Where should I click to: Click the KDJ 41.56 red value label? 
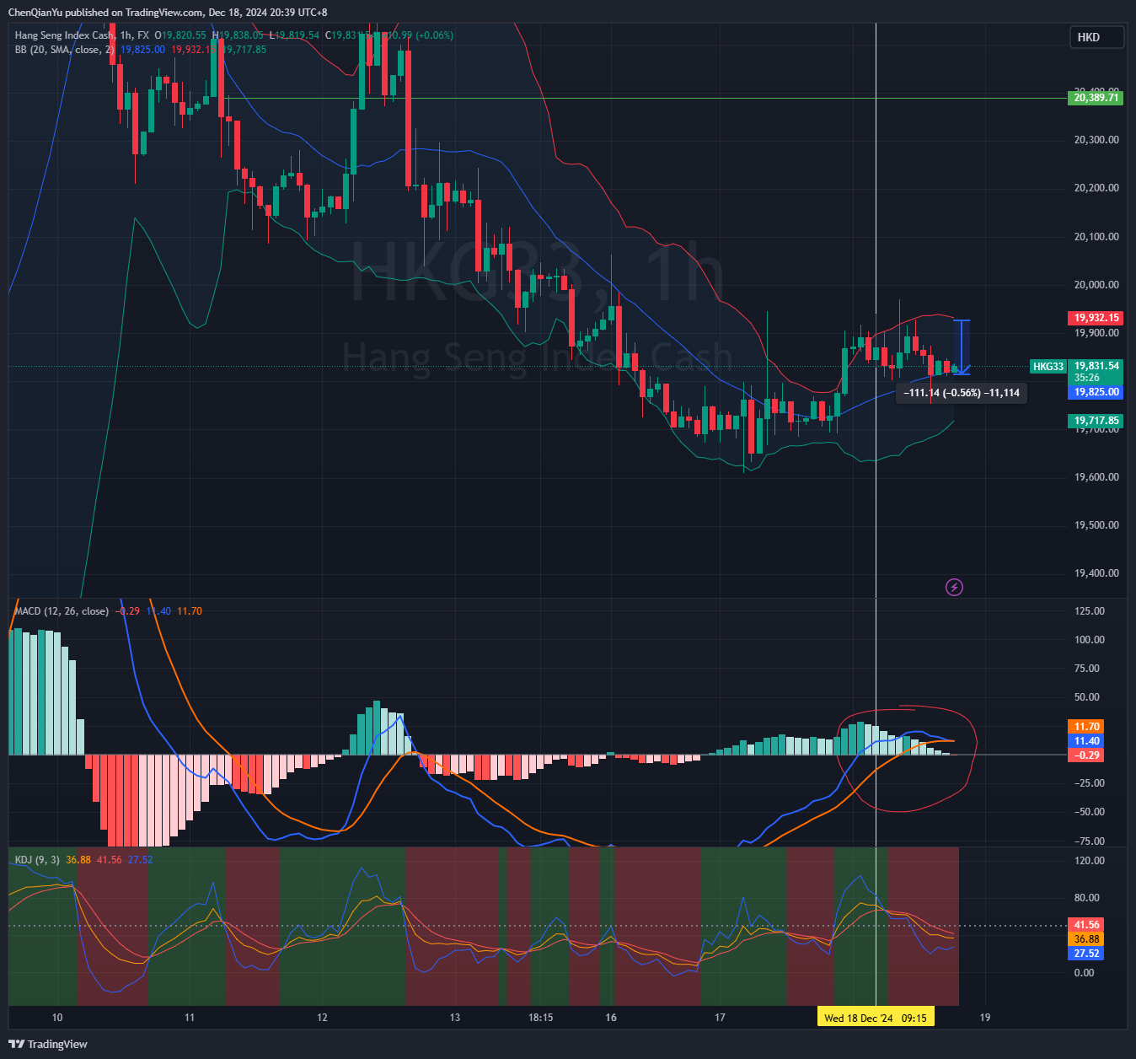(x=1086, y=925)
